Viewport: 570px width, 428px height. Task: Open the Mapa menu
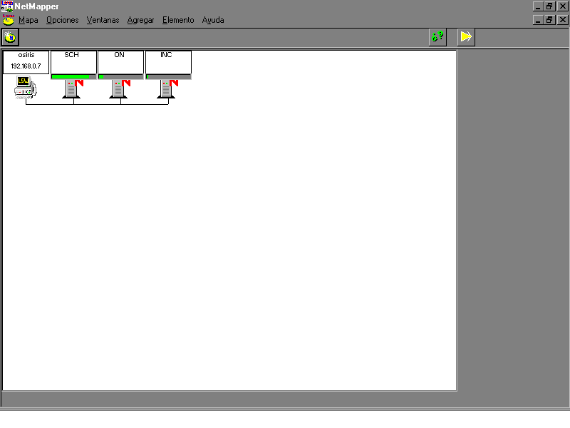point(28,20)
